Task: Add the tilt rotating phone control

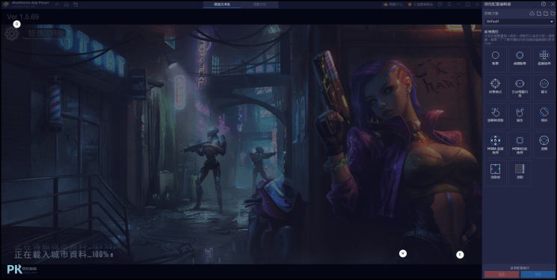Action: tap(544, 116)
